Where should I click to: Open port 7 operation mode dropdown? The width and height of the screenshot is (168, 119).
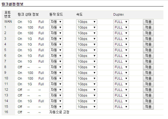[x=56, y=62]
